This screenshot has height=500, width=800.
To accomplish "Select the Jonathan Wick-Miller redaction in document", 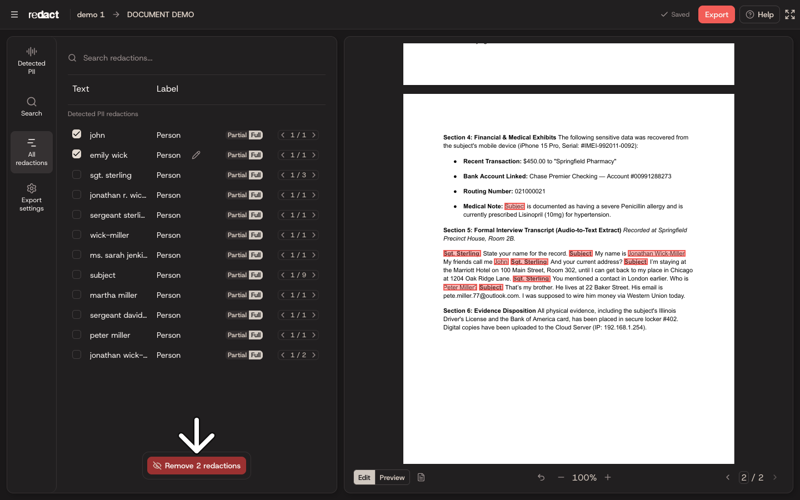I will point(657,253).
